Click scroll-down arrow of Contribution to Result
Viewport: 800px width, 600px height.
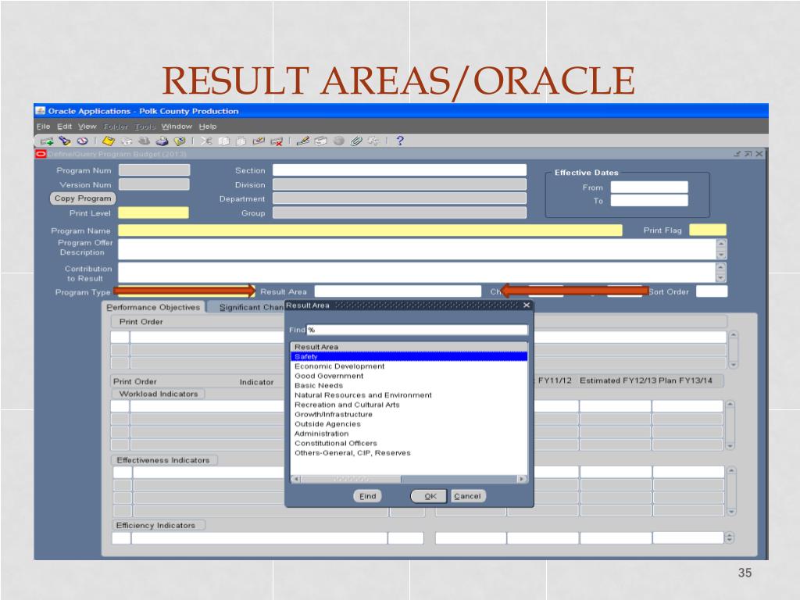720,277
